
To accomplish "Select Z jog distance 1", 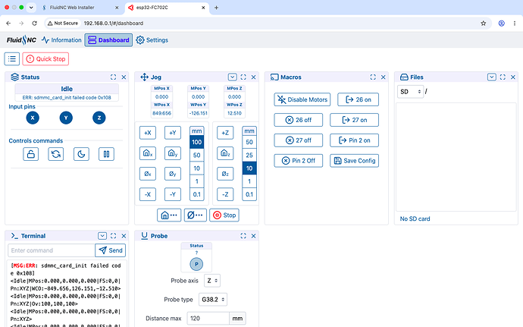I will (x=249, y=181).
